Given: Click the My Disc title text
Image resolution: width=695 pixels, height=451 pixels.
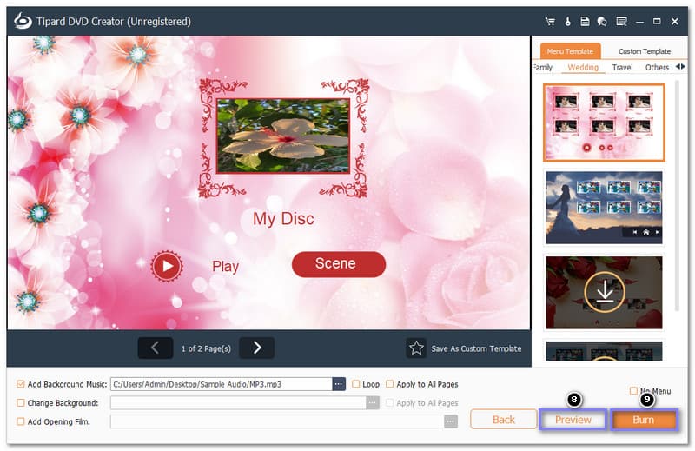Looking at the screenshot, I should [x=283, y=219].
